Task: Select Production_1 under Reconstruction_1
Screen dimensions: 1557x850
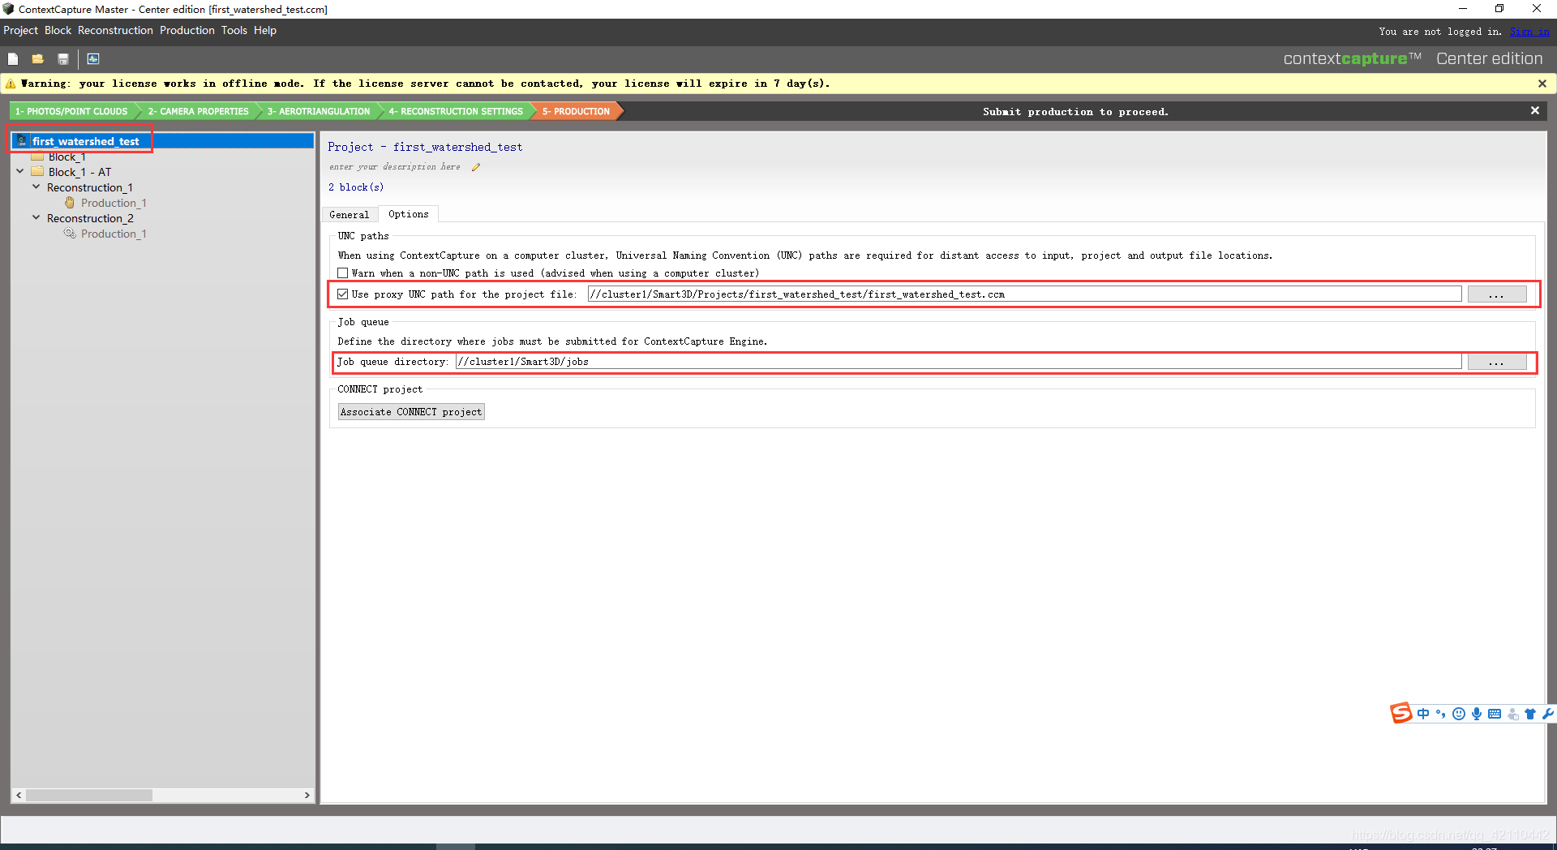Action: [x=114, y=203]
